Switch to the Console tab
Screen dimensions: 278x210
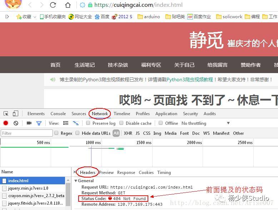point(58,114)
